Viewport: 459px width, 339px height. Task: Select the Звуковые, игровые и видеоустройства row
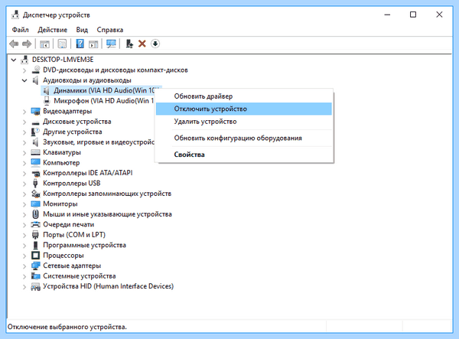tap(93, 142)
